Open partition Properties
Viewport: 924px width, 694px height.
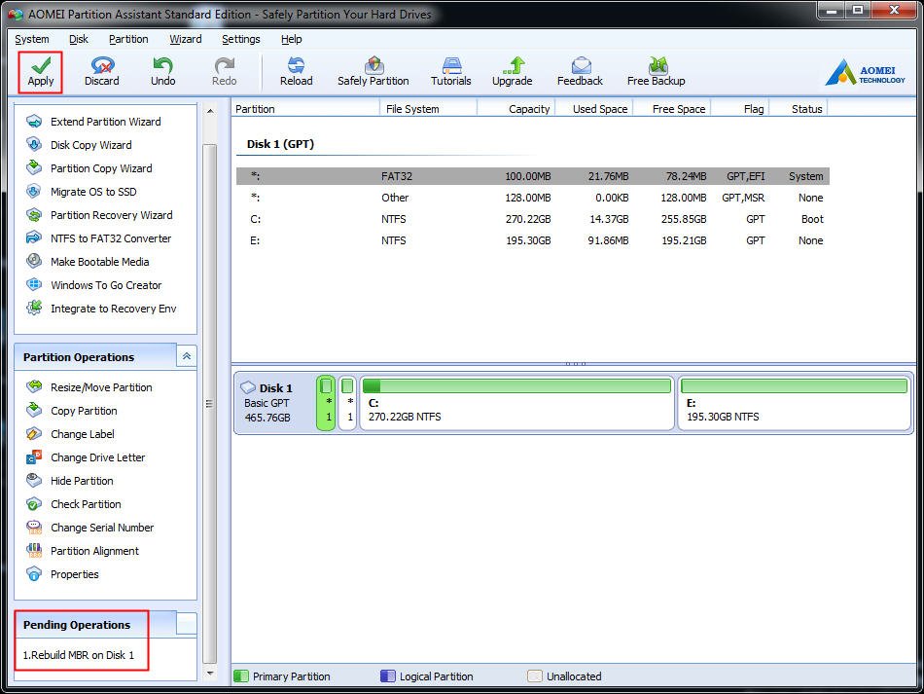click(62, 574)
